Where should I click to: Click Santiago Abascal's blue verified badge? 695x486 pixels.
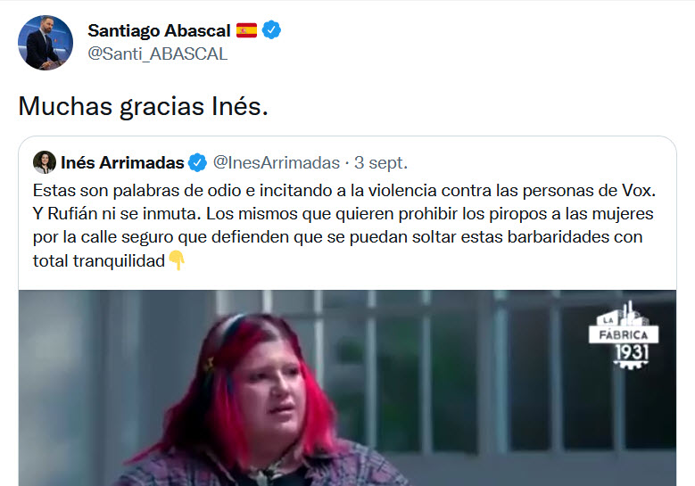point(271,30)
